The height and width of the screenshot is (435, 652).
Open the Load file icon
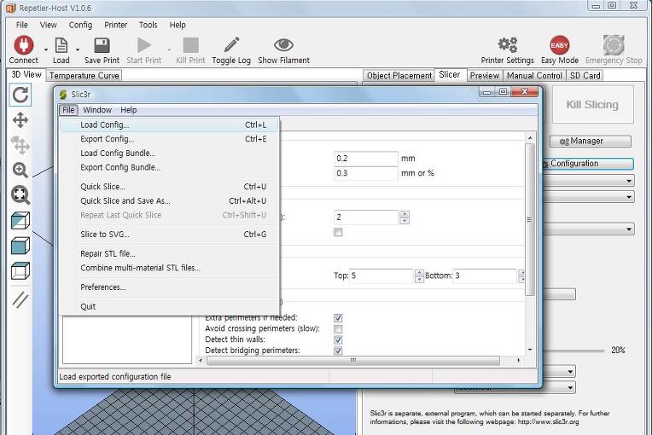point(61,45)
